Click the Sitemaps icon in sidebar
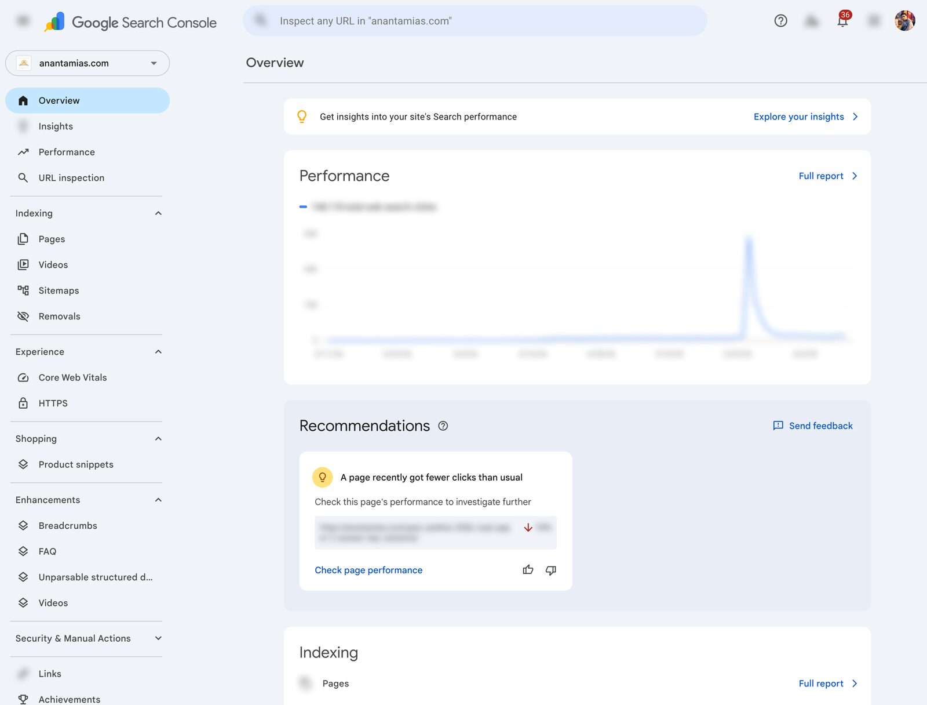Image resolution: width=927 pixels, height=705 pixels. 23,290
